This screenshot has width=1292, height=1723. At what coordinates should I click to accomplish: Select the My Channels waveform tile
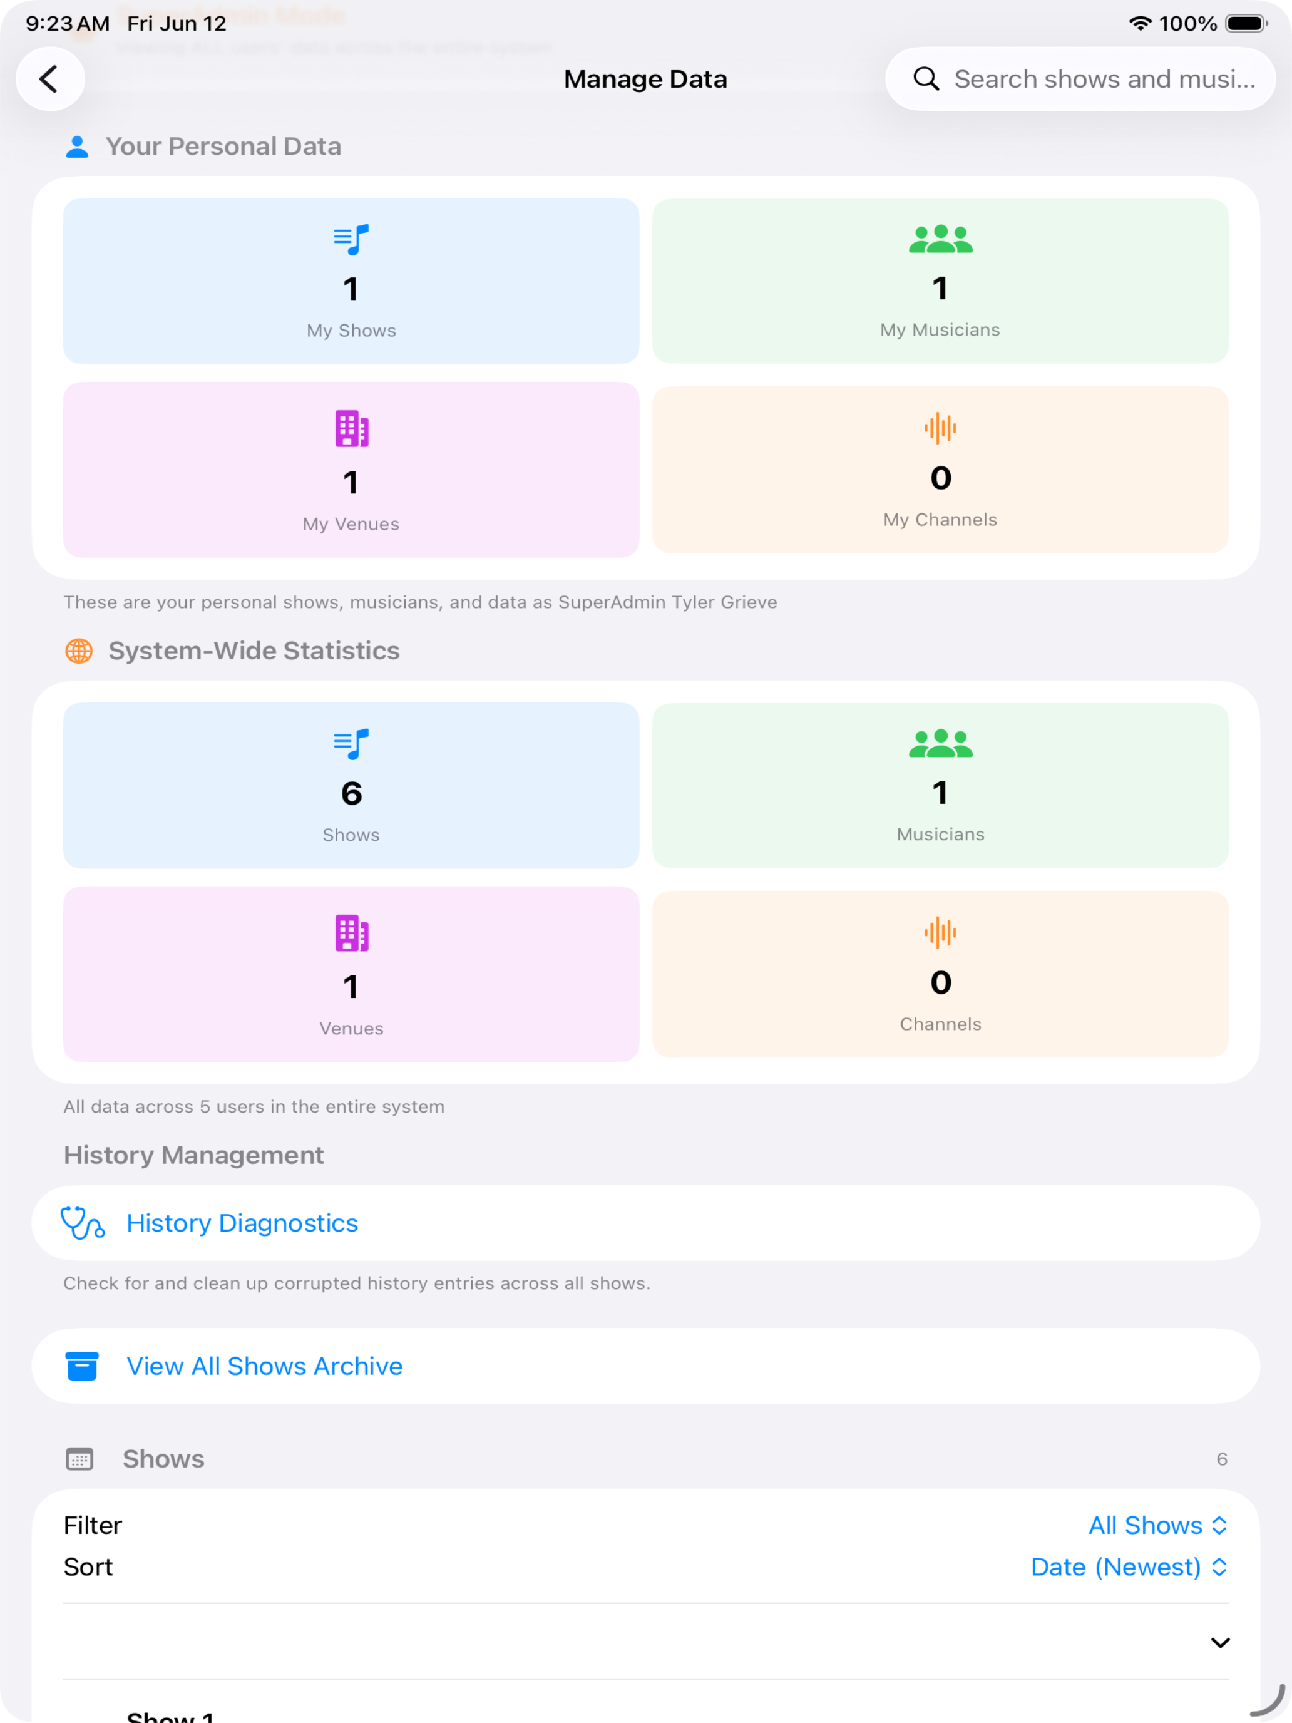pyautogui.click(x=940, y=470)
